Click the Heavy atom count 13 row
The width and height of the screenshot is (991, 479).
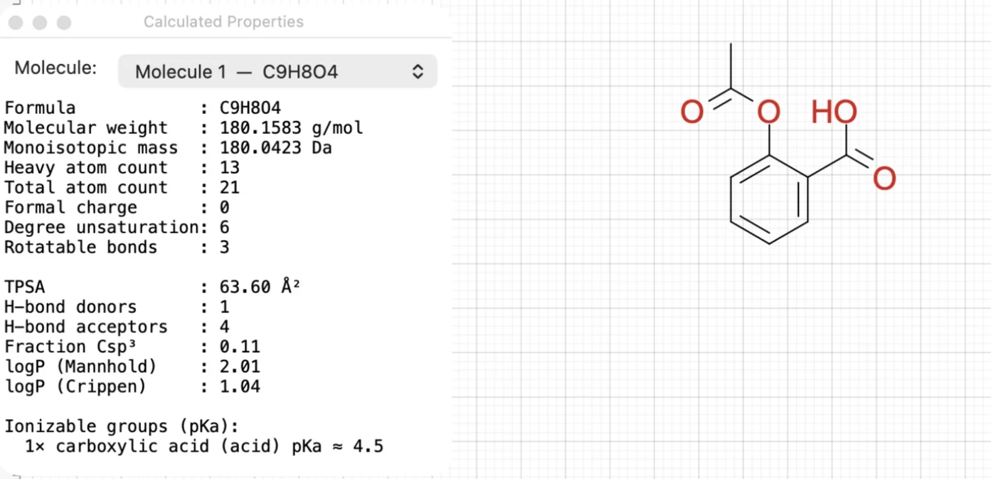point(122,168)
